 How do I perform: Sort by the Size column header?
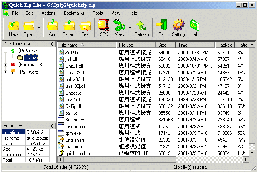166,45
